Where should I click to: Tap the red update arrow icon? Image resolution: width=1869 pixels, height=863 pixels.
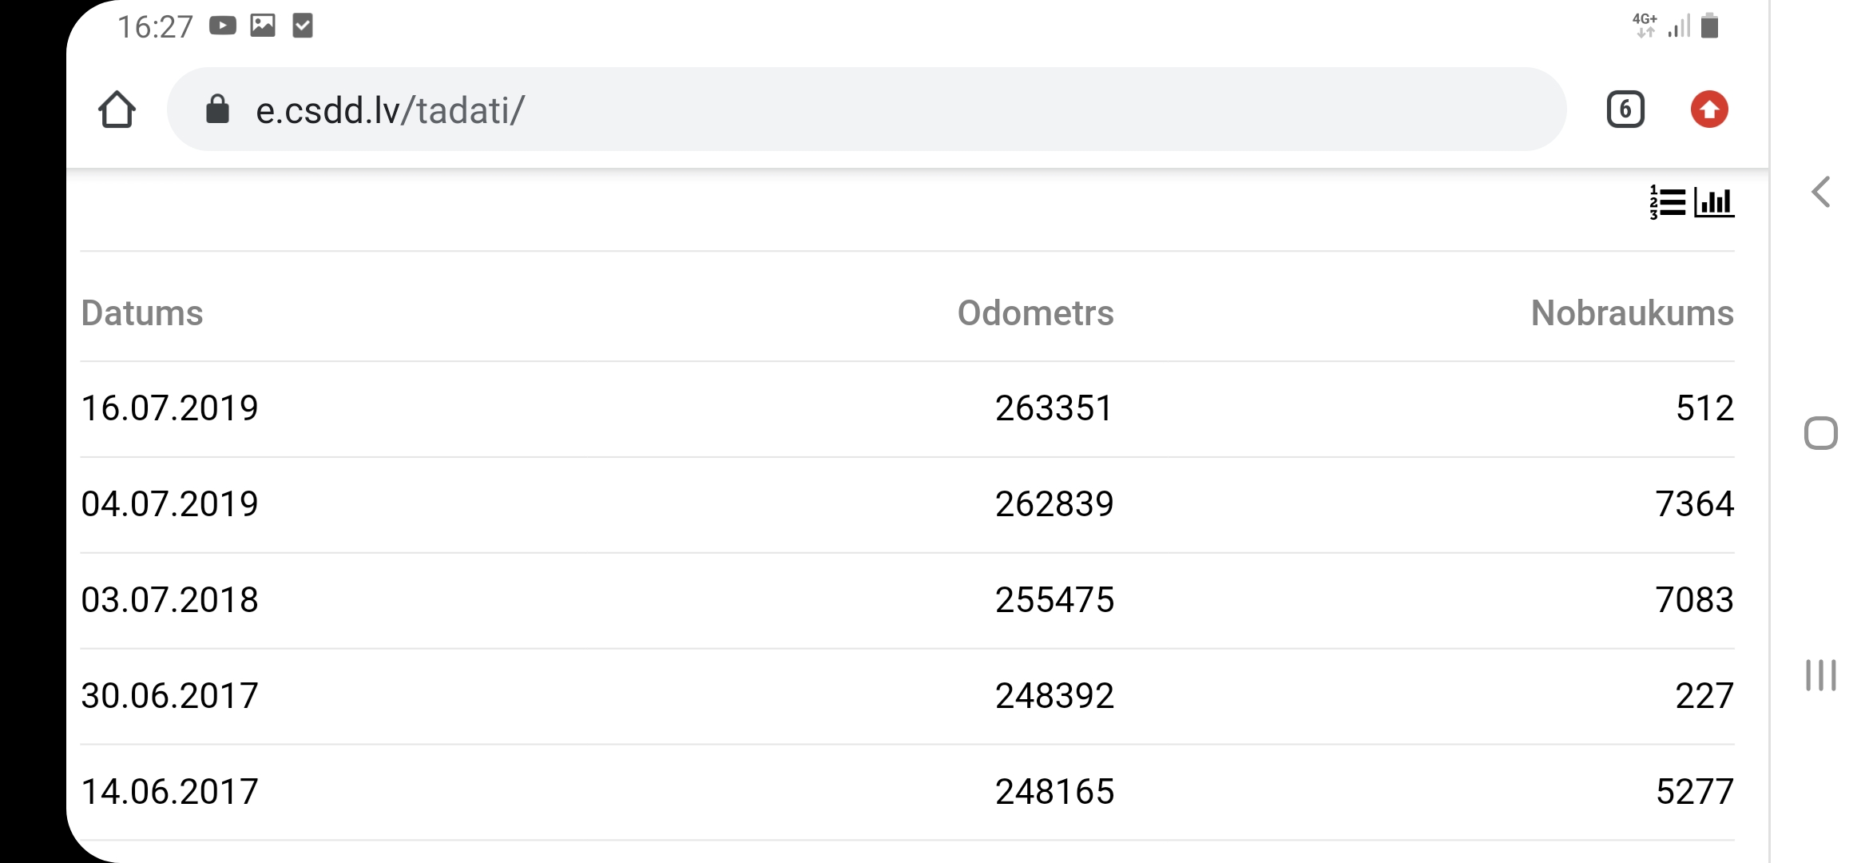coord(1708,109)
